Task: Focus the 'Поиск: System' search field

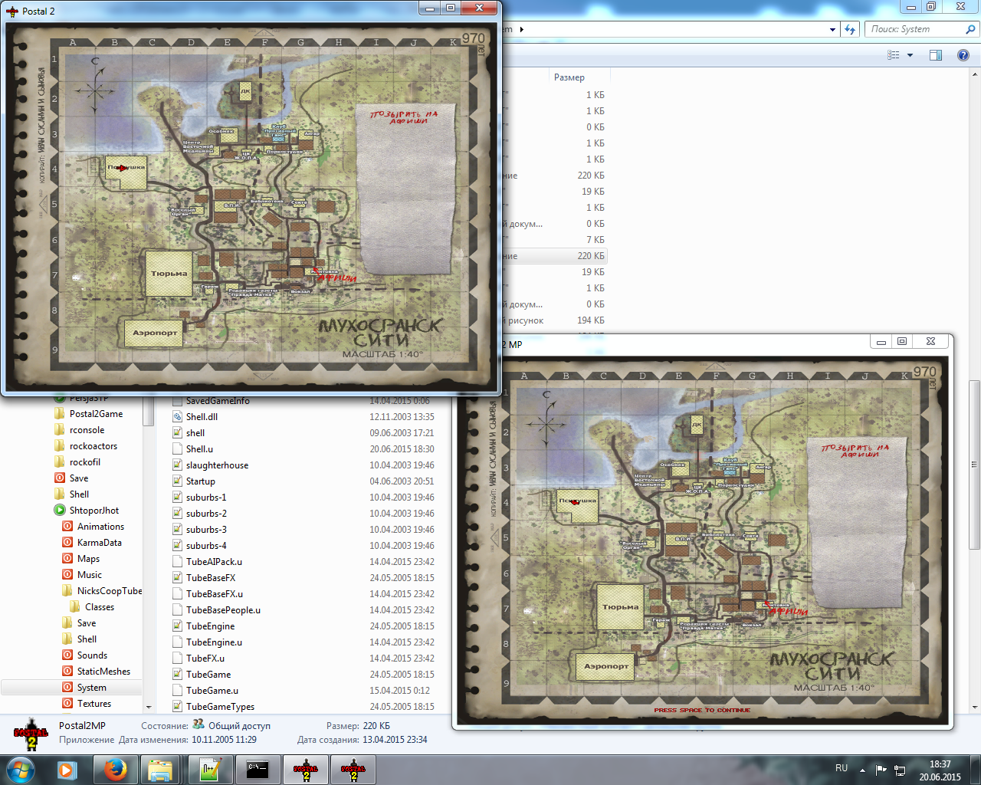Action: tap(915, 29)
